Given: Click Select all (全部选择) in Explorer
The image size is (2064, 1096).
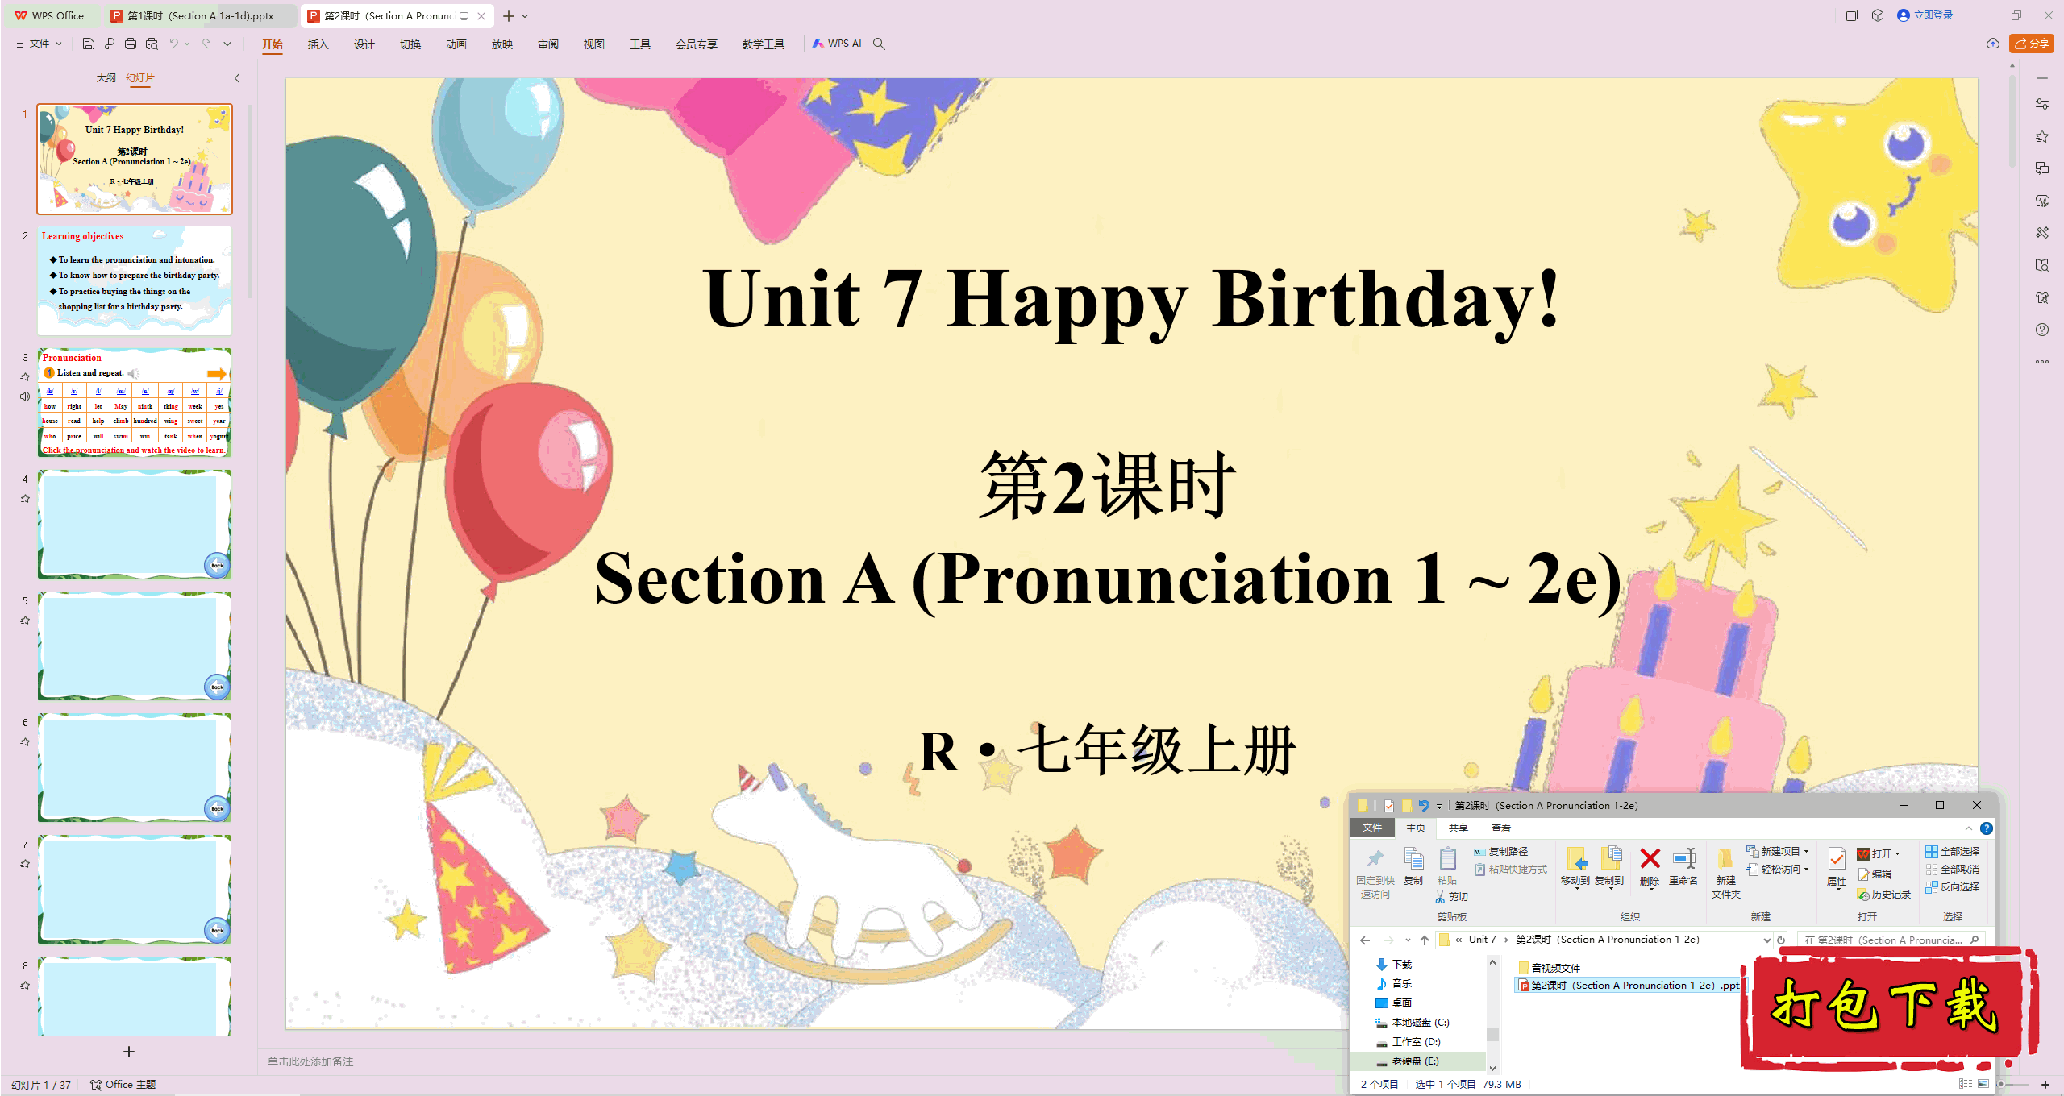Looking at the screenshot, I should point(1952,852).
